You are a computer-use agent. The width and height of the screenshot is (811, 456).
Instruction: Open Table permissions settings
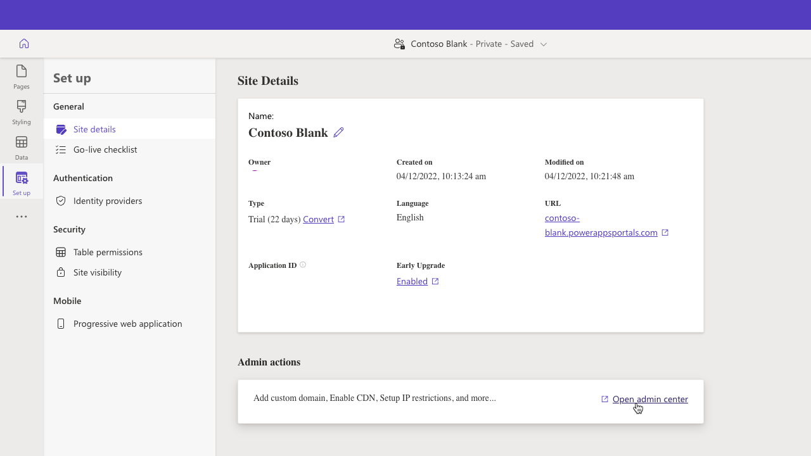[108, 252]
